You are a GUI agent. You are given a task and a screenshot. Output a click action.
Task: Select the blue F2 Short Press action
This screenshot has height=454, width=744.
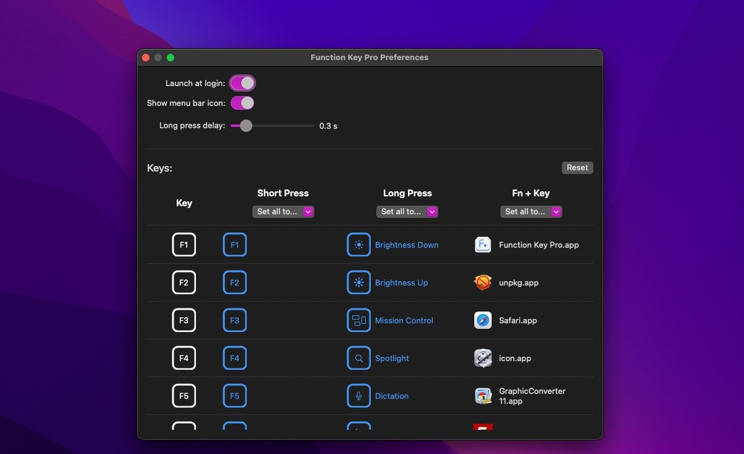click(234, 282)
